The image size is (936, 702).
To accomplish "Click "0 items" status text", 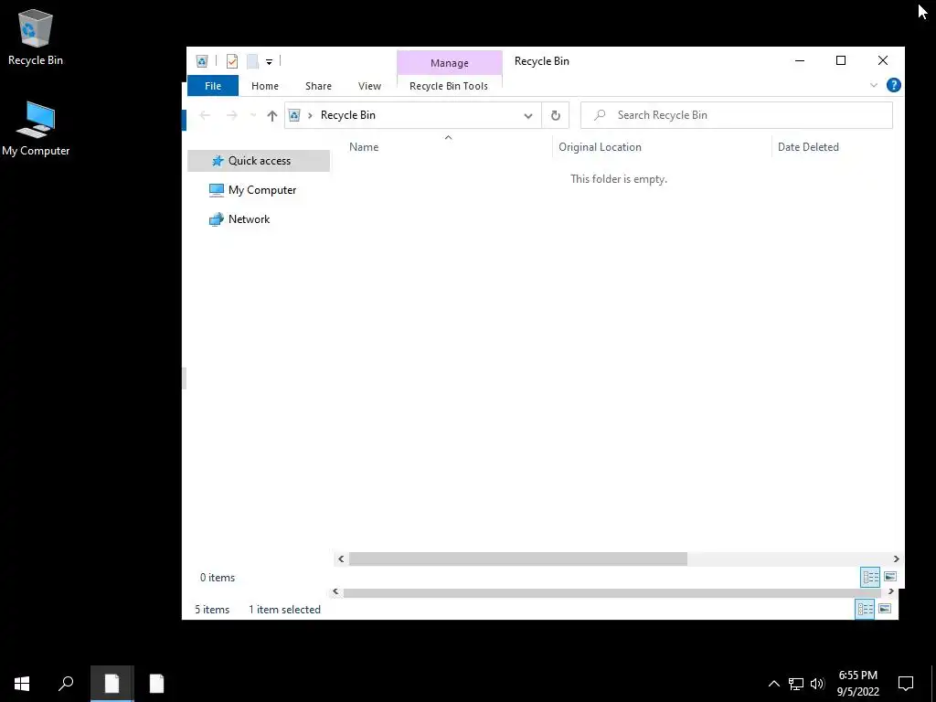I will pos(218,578).
